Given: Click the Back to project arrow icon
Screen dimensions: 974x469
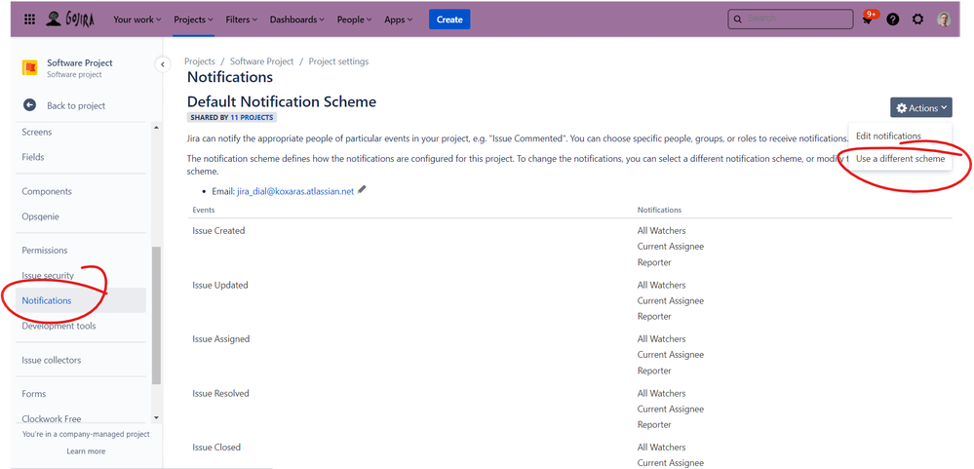Looking at the screenshot, I should (29, 105).
